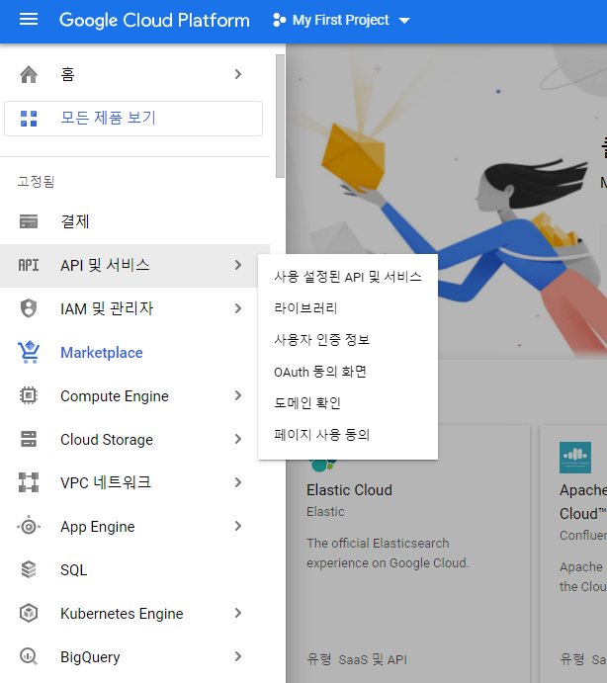Click the Marketplace cart icon
607x683 pixels.
coord(29,353)
